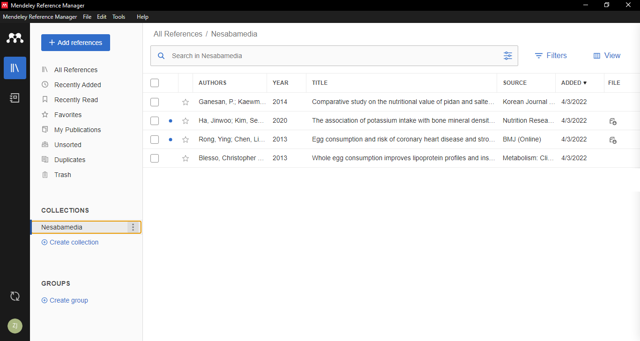Click the Add references button
This screenshot has width=640, height=341.
[75, 43]
